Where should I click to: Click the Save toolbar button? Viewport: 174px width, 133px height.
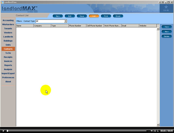pos(82,16)
